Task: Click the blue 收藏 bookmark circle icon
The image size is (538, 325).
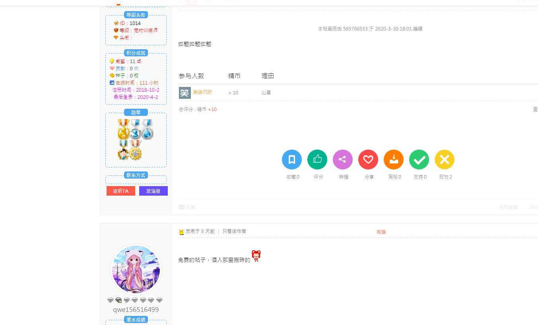Action: [292, 160]
